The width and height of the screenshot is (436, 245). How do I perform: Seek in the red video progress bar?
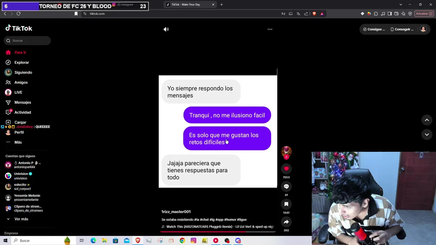(218, 232)
